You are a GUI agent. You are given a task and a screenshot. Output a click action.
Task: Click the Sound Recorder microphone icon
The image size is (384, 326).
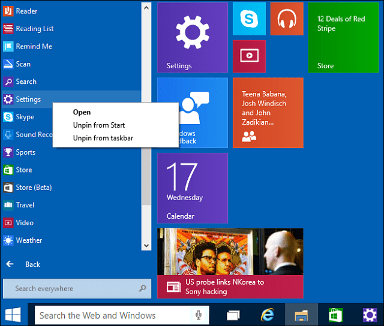point(8,134)
